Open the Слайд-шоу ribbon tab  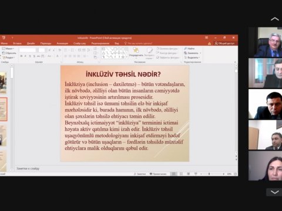80,43
